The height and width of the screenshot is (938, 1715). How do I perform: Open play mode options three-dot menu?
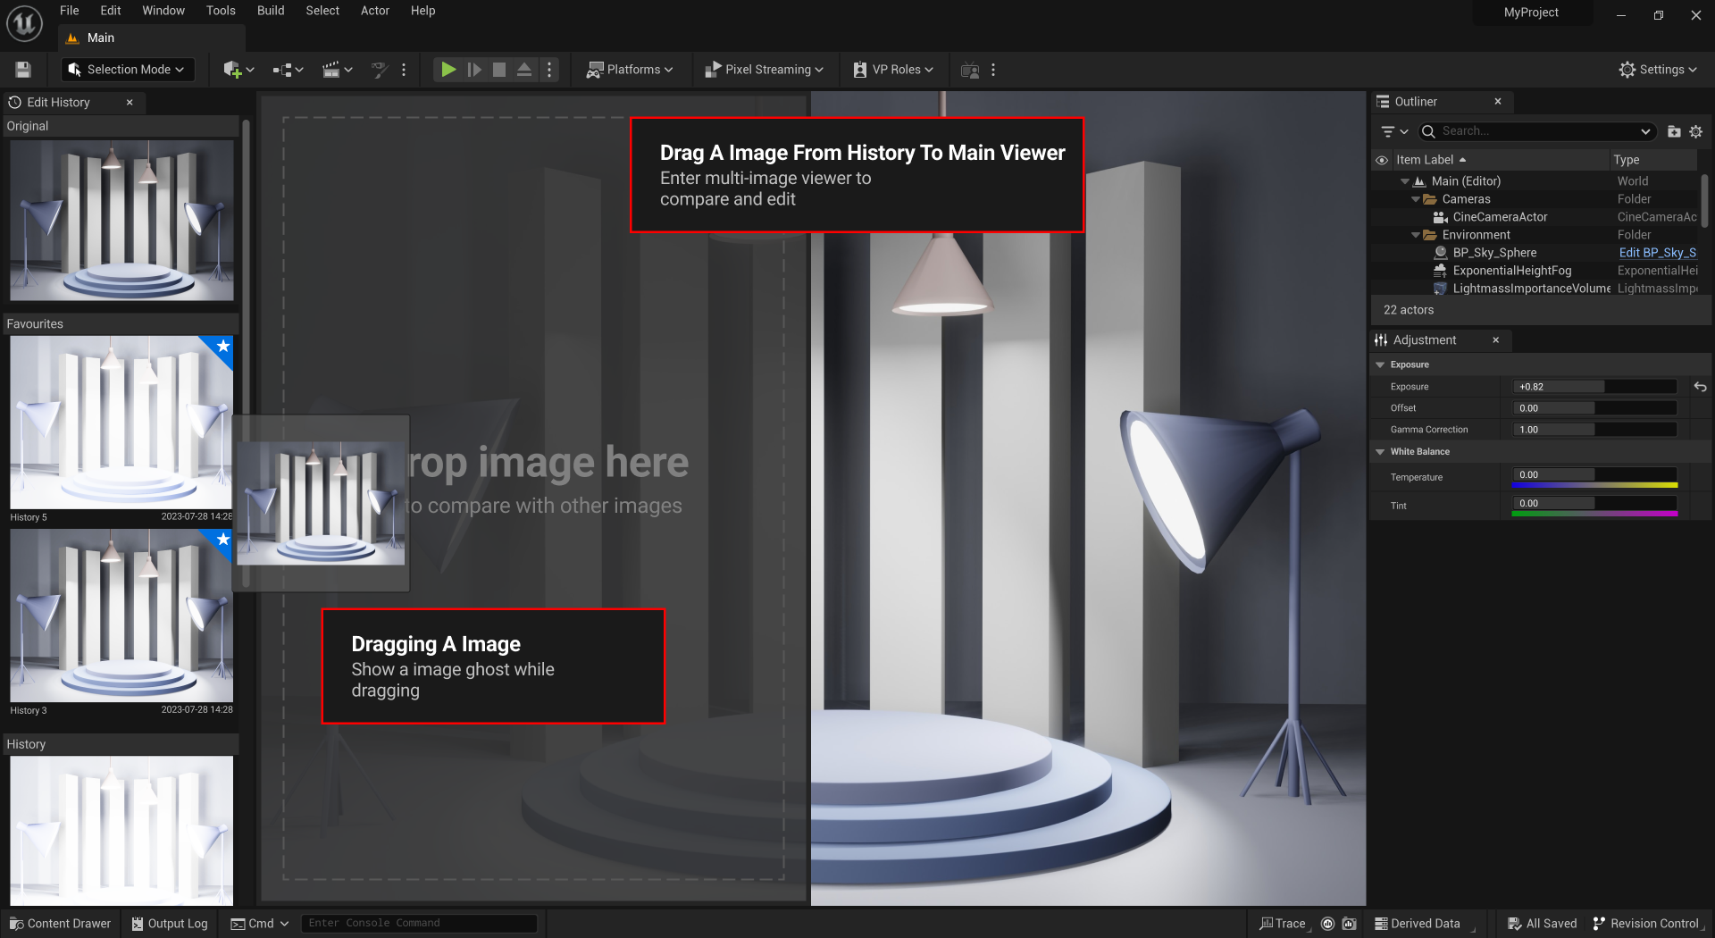click(549, 70)
